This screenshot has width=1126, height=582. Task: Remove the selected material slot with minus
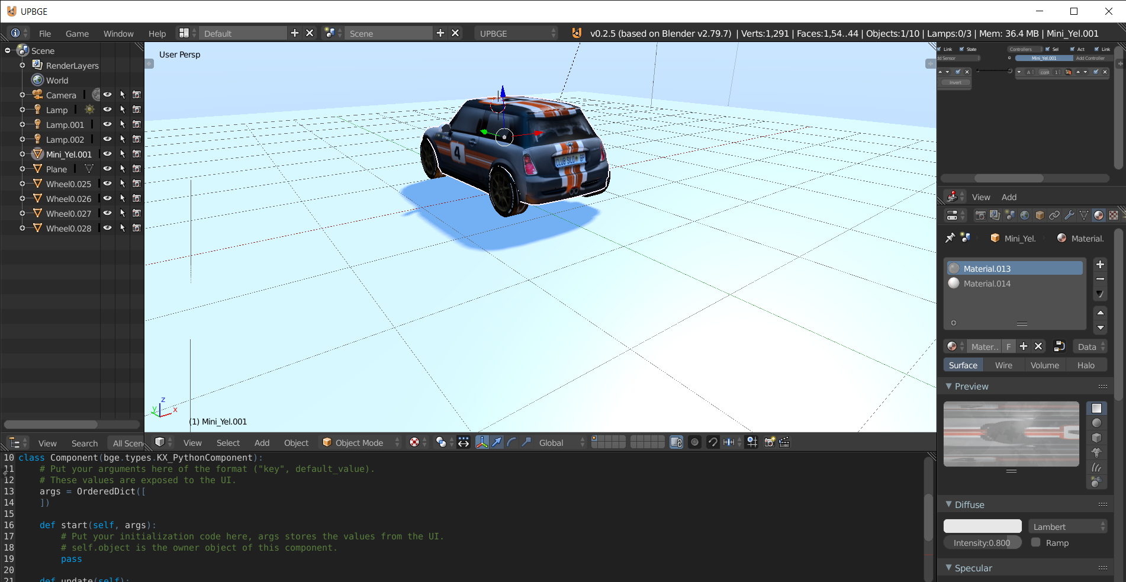point(1100,279)
